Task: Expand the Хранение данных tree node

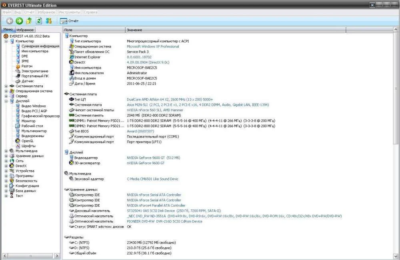Action: (x=6, y=156)
